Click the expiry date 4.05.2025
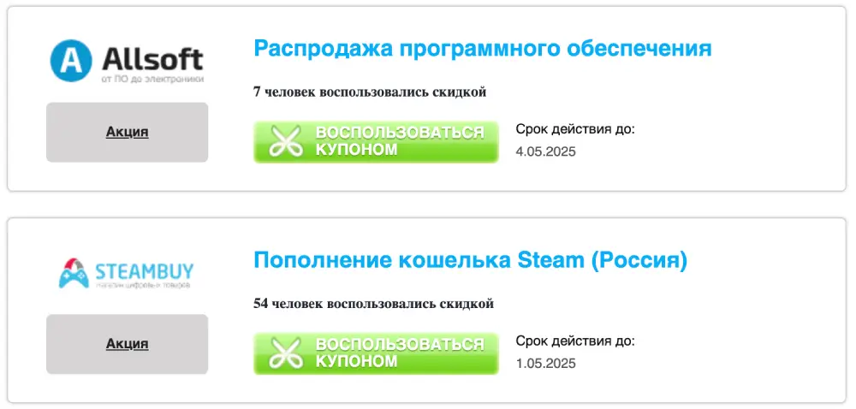 point(545,152)
